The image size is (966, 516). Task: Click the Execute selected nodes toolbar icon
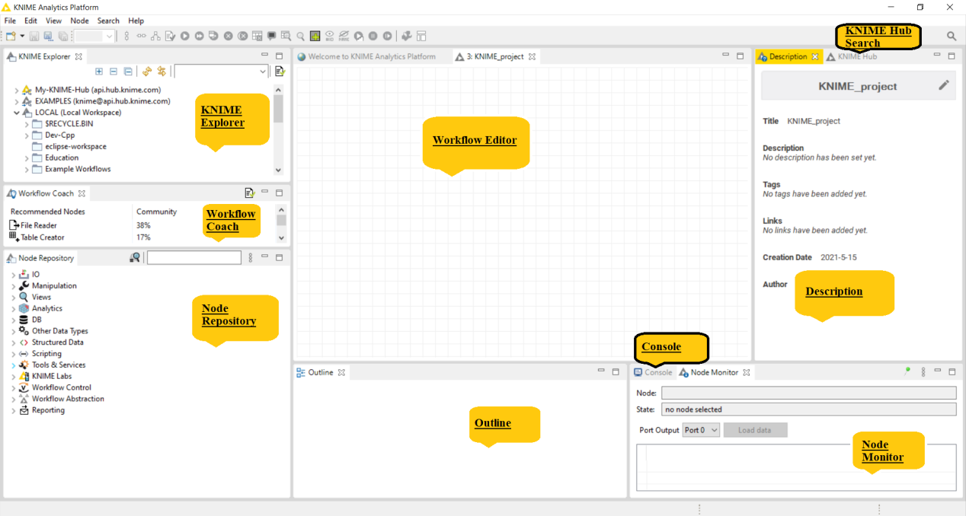pyautogui.click(x=185, y=36)
